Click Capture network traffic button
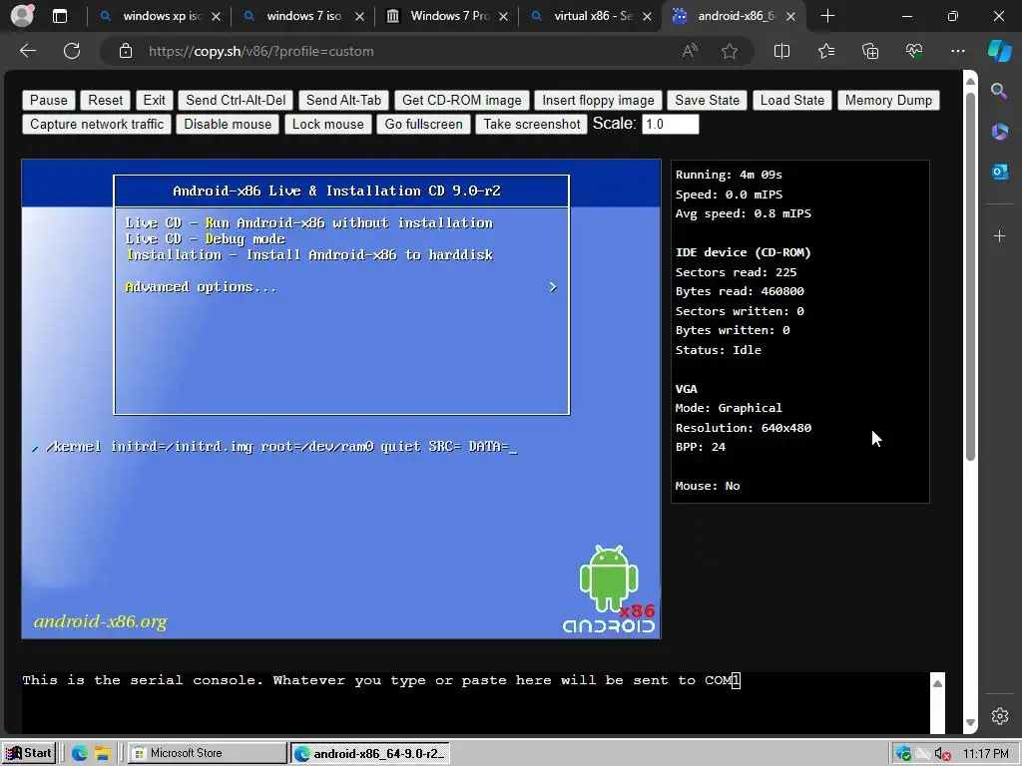Screen dimensions: 1022x766 (97, 125)
